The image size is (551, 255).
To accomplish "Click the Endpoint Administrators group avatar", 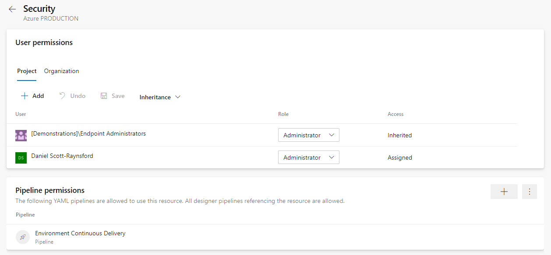I will tap(21, 135).
